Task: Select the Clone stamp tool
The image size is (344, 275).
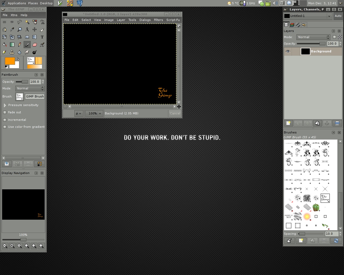Action: [12, 52]
